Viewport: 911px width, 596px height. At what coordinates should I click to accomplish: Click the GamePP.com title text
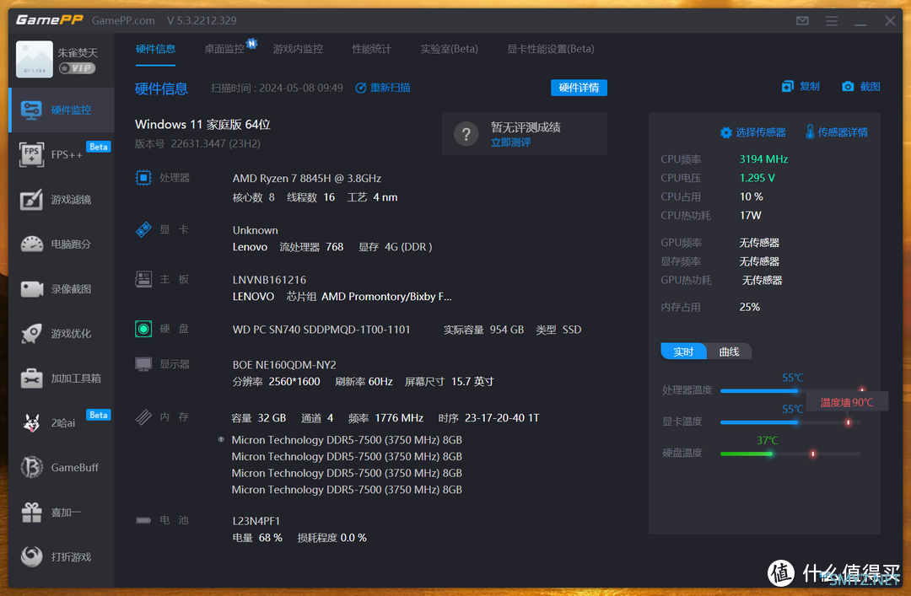click(123, 20)
